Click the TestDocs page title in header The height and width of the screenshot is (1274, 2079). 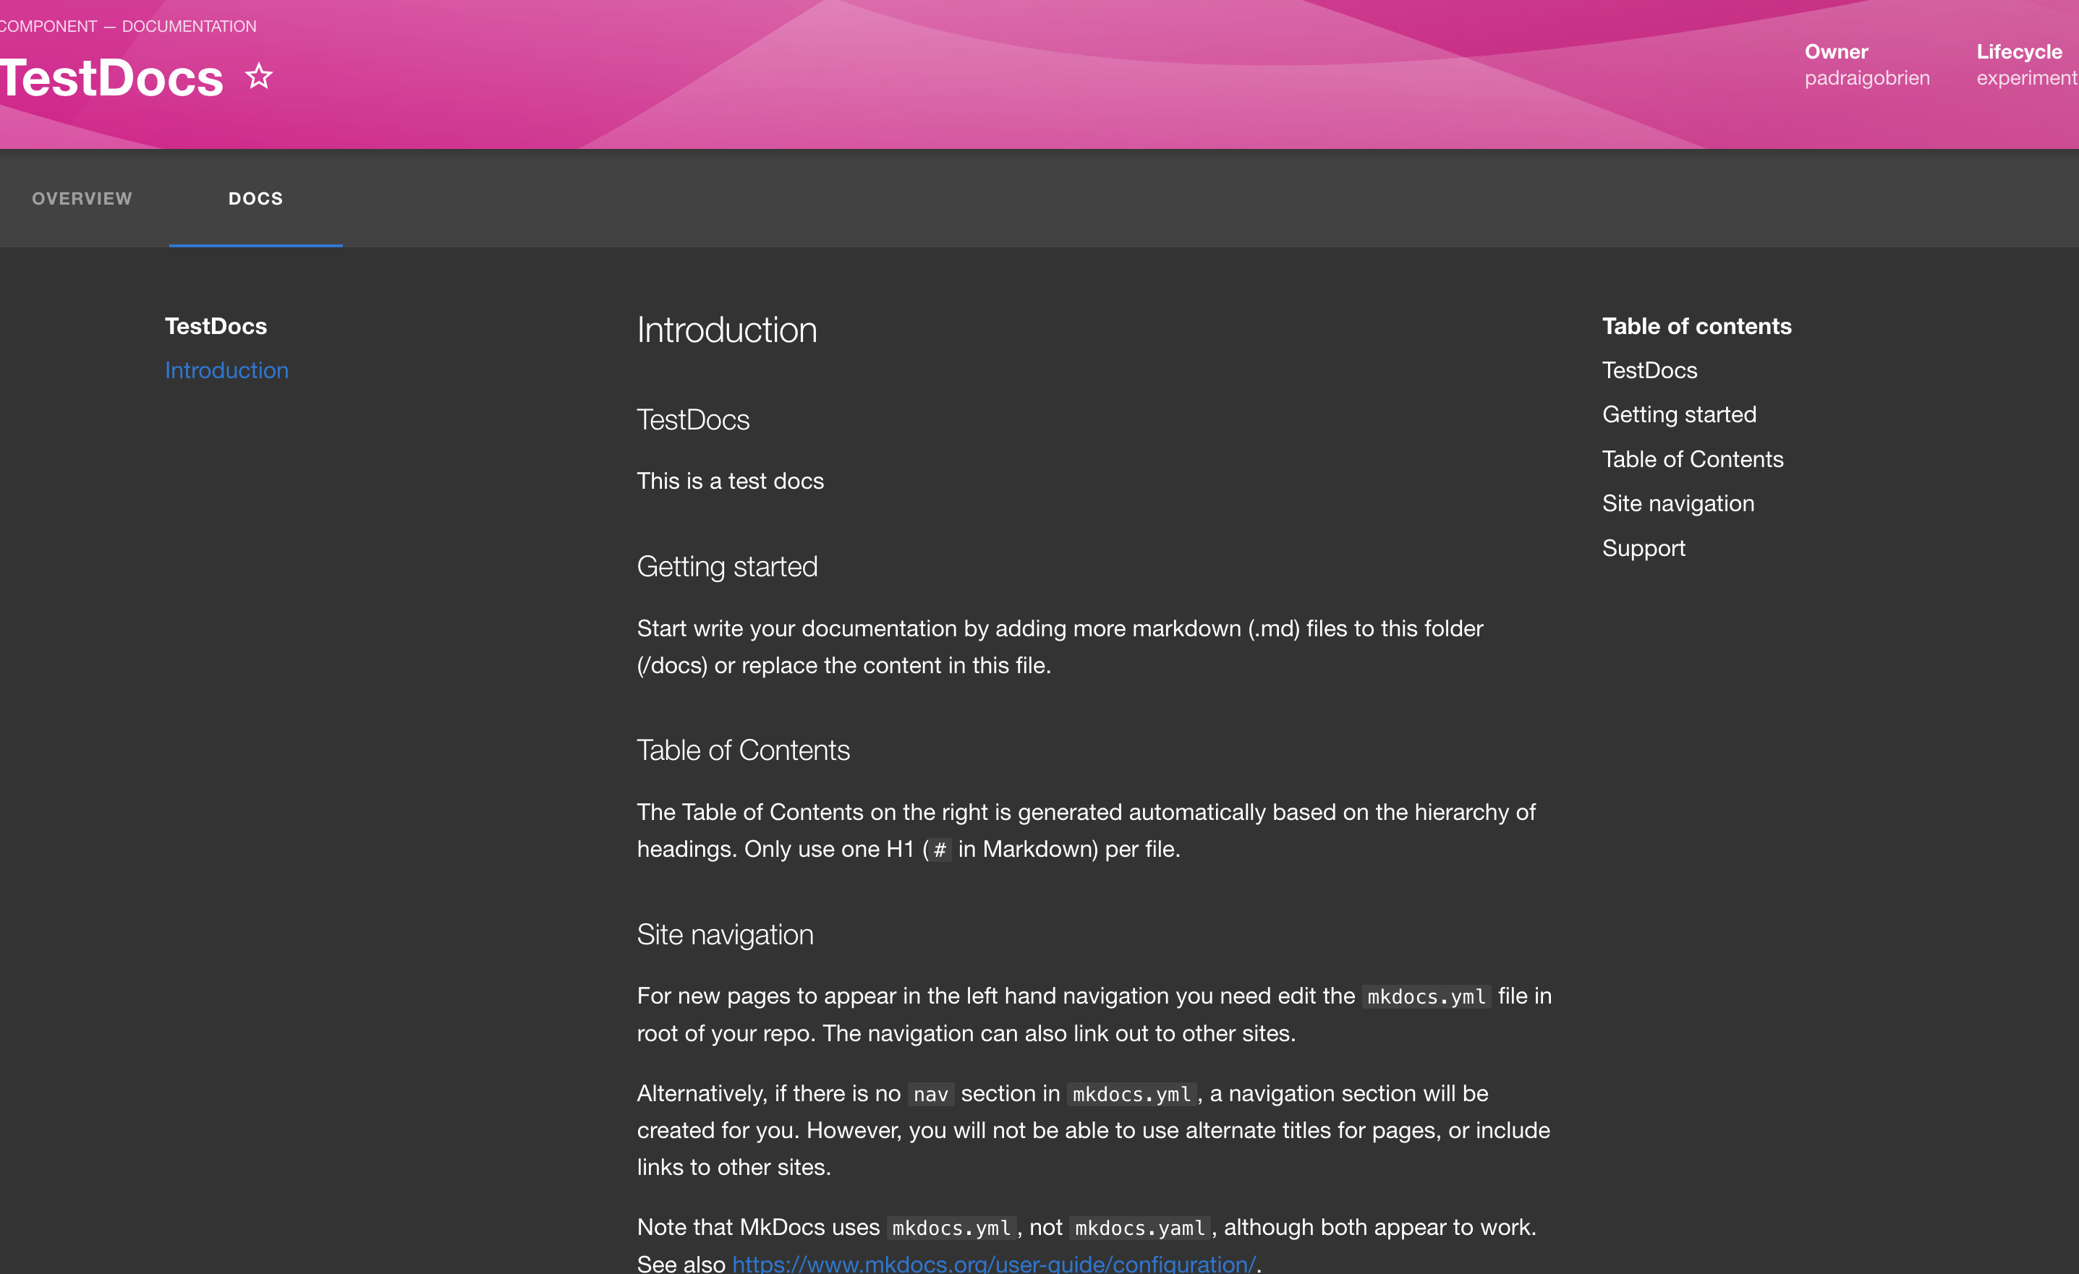coord(111,77)
